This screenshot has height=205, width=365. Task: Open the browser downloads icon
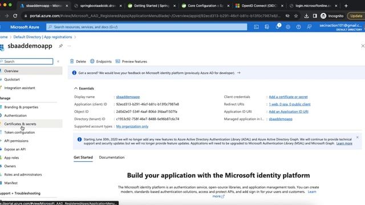pos(306,16)
